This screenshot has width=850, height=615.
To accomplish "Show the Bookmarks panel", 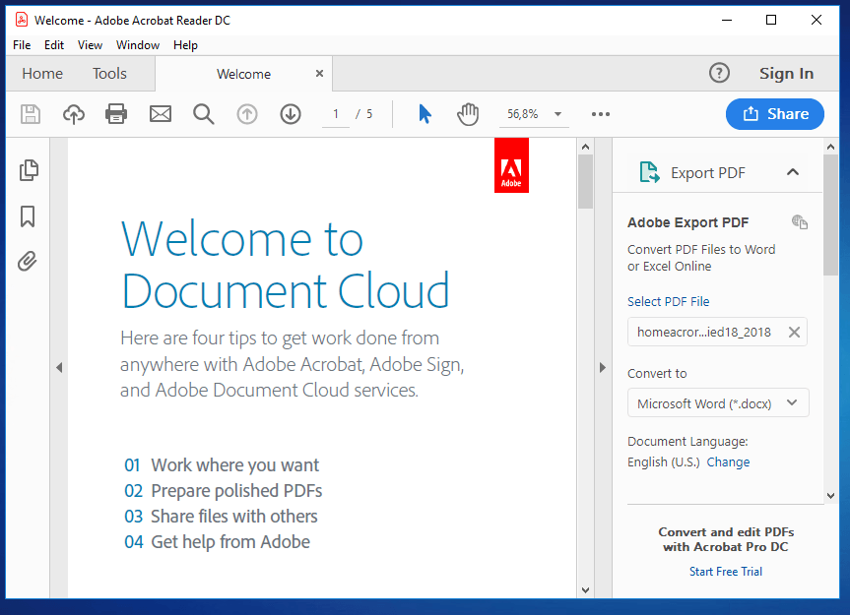I will click(x=29, y=216).
